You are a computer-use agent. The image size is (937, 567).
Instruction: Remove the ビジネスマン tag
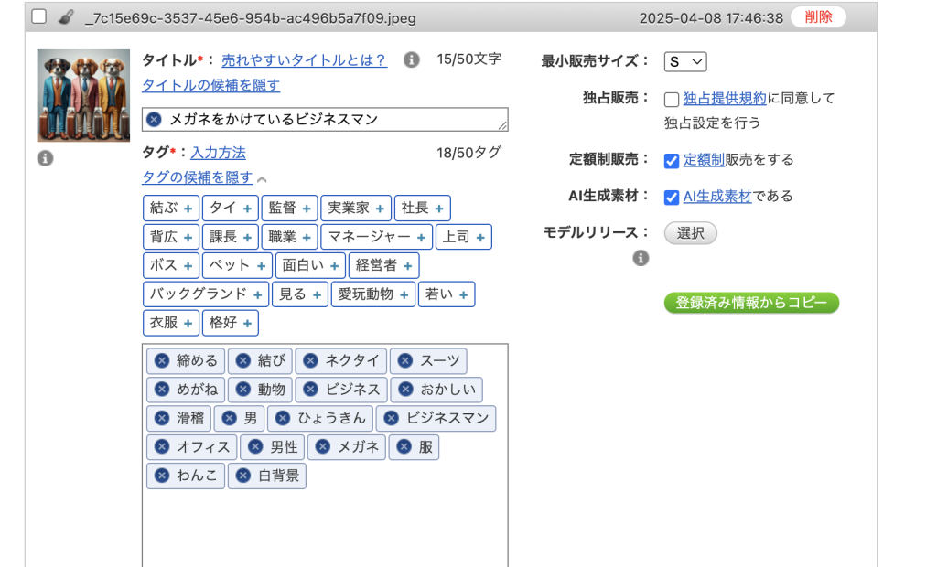tap(392, 418)
